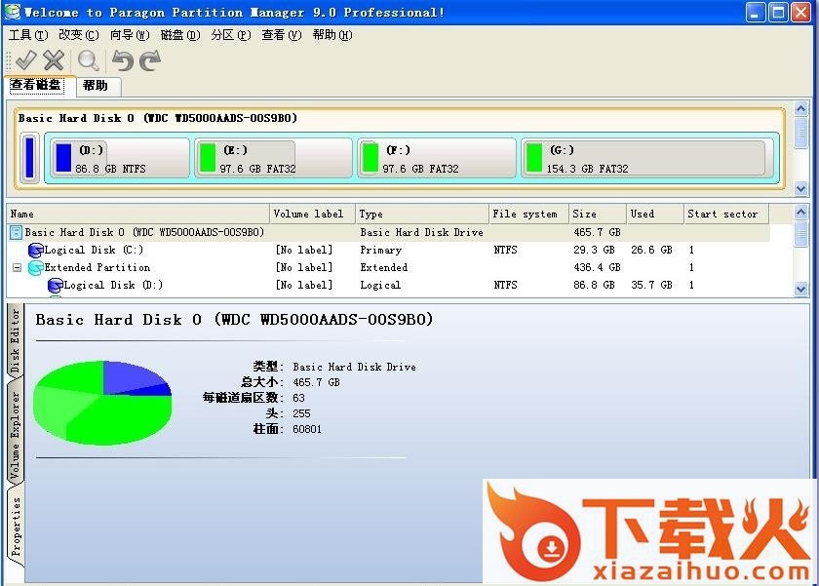Open the Disk Editor side tab
This screenshot has width=819, height=586.
[x=15, y=341]
